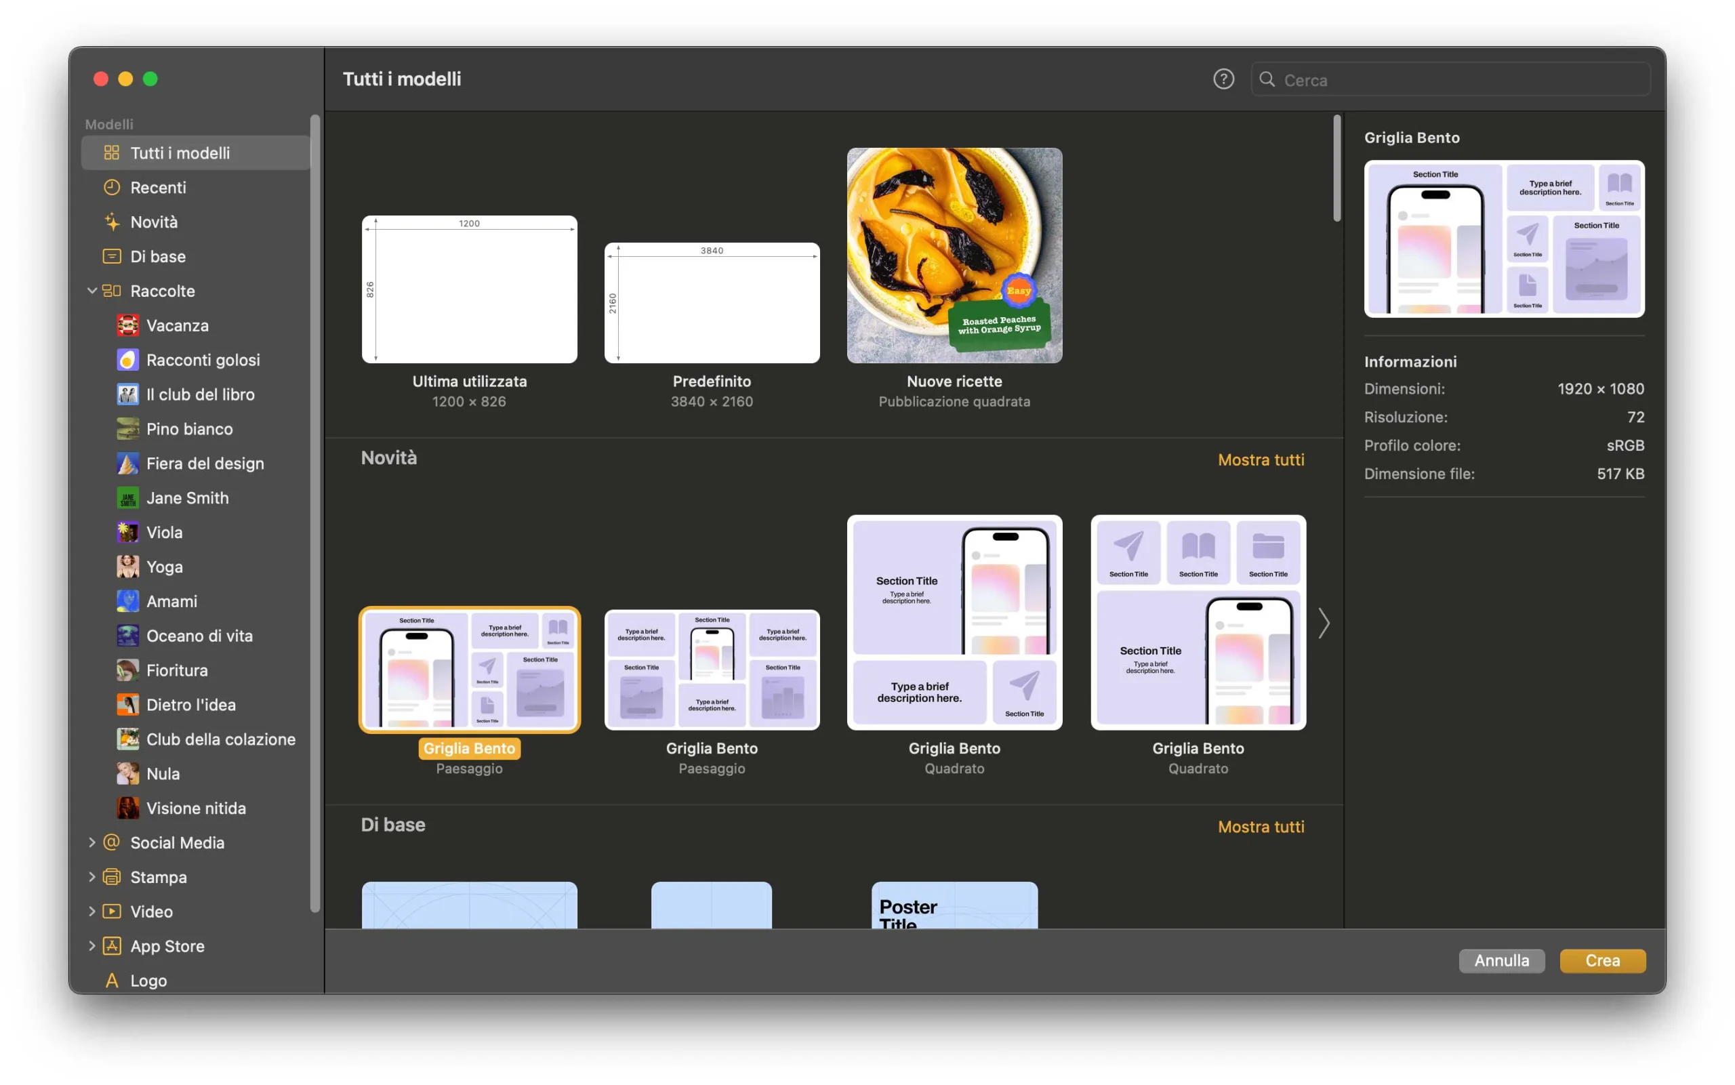Open the Logo category
The image size is (1735, 1085).
point(148,980)
